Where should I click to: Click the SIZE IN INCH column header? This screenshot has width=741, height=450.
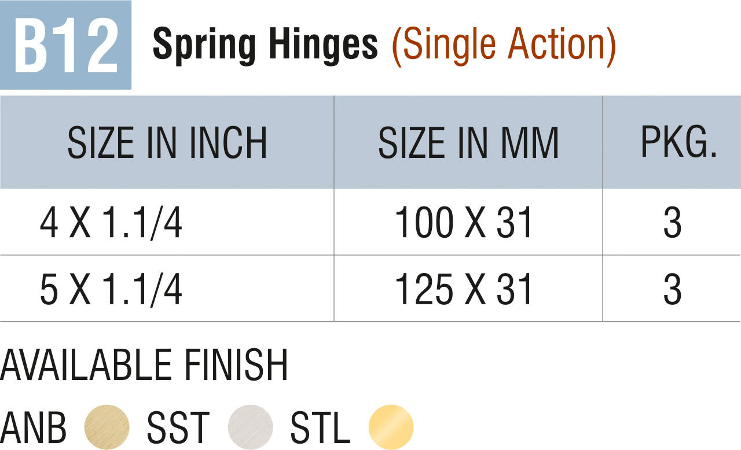point(167,143)
